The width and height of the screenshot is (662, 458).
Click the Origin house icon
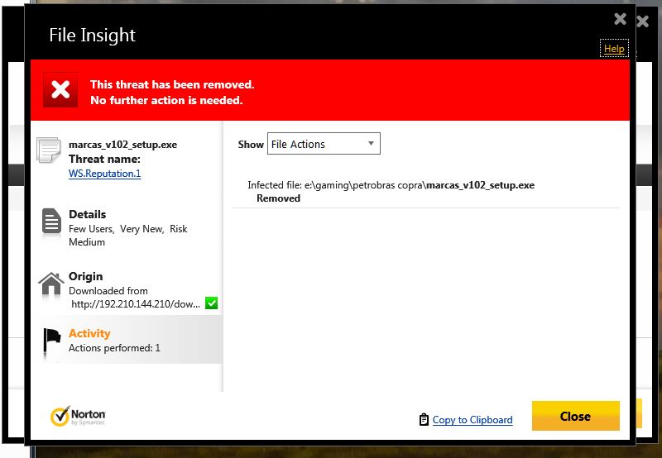click(51, 284)
